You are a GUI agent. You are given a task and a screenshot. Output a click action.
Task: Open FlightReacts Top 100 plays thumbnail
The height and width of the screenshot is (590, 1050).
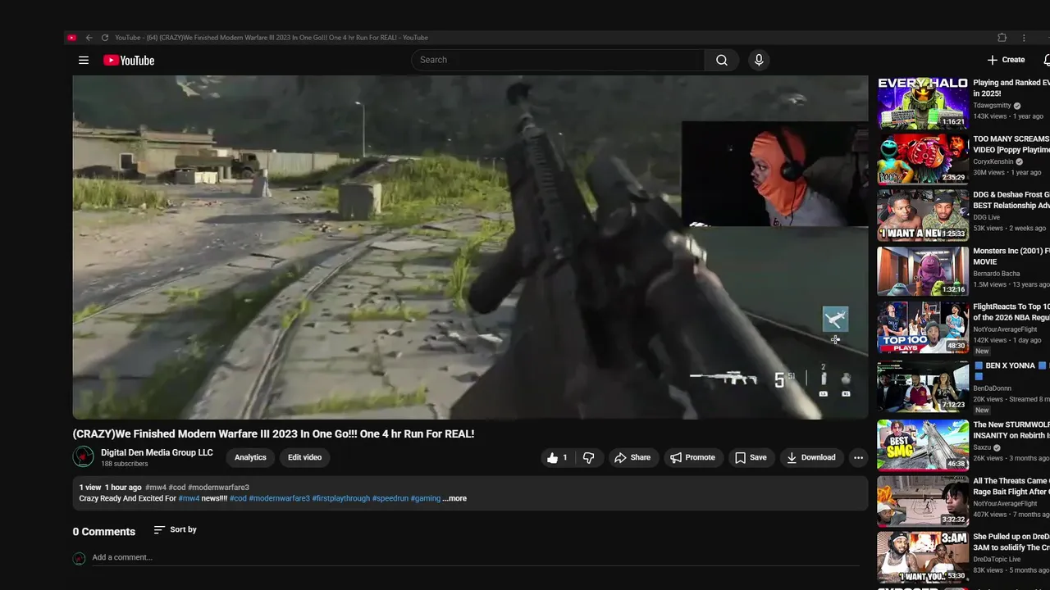point(923,328)
